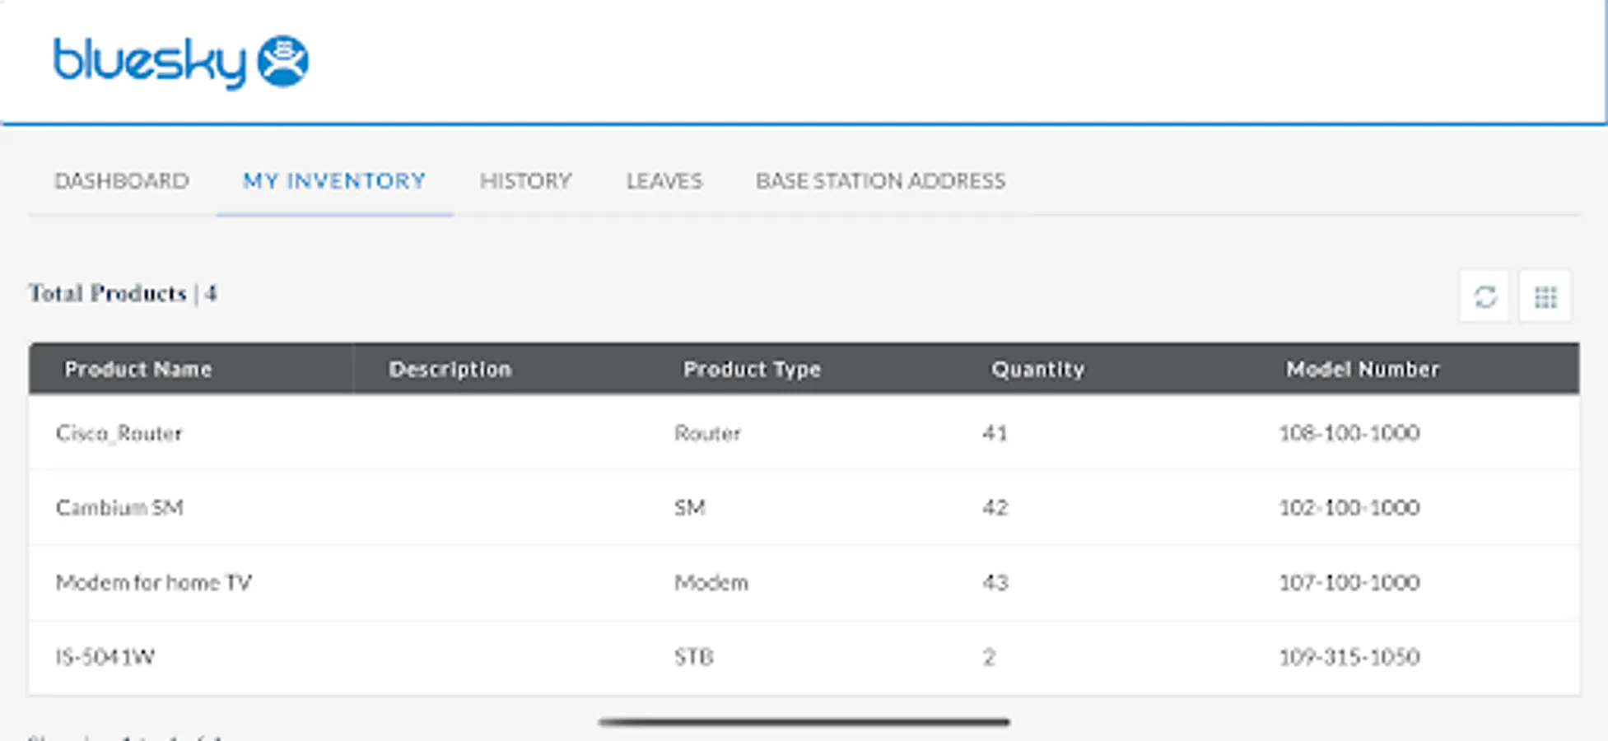
Task: Switch to the History tab
Action: pos(525,181)
